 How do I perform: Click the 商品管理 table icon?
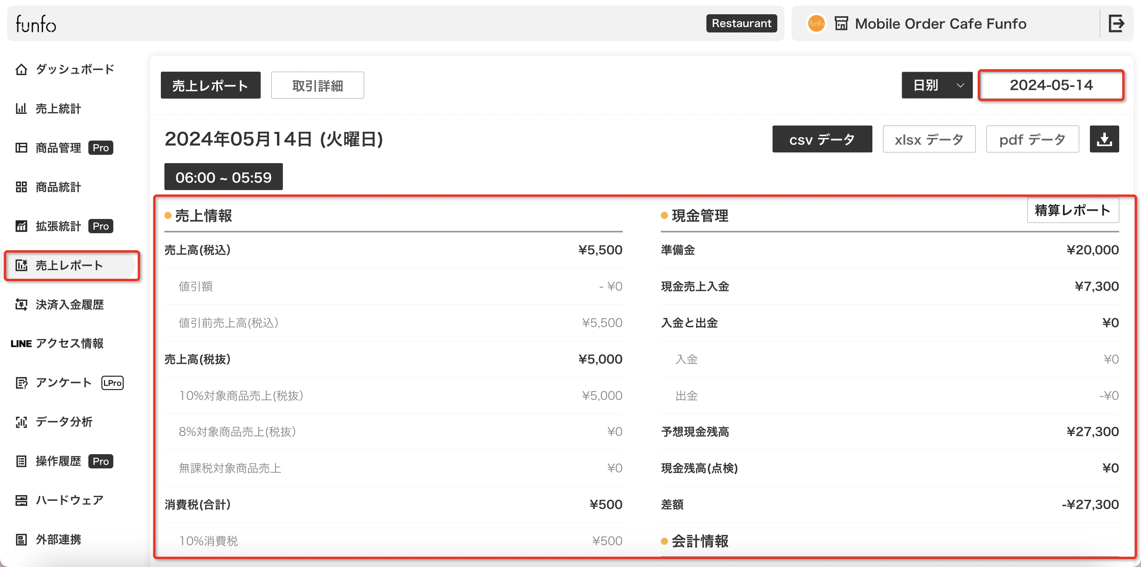pos(21,148)
